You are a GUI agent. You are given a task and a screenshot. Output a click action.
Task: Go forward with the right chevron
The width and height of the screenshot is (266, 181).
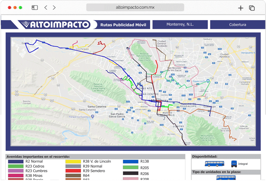pyautogui.click(x=54, y=8)
